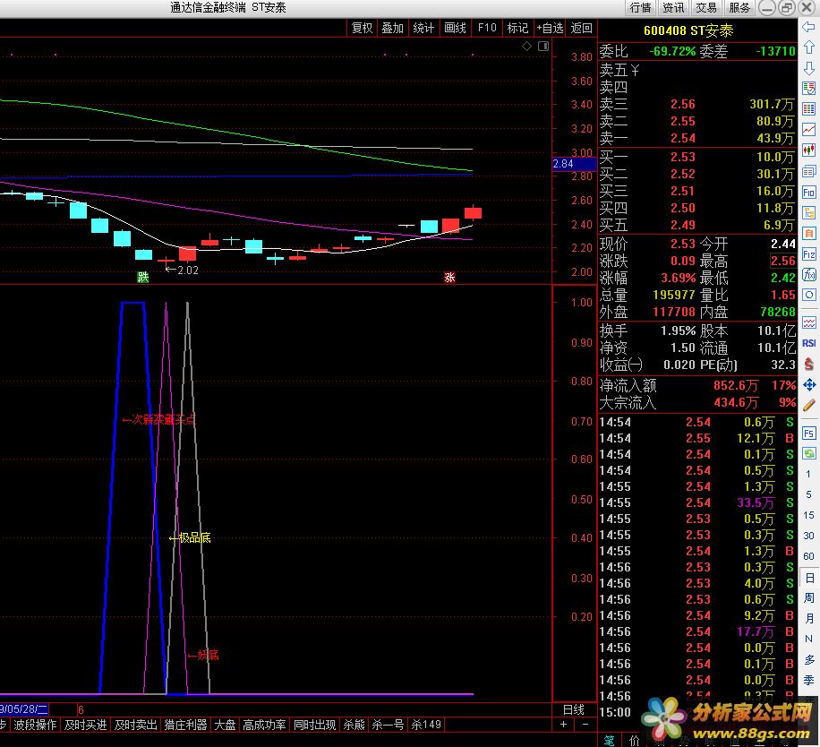Click the 复权 toolbar button
Image resolution: width=820 pixels, height=747 pixels.
[x=362, y=28]
